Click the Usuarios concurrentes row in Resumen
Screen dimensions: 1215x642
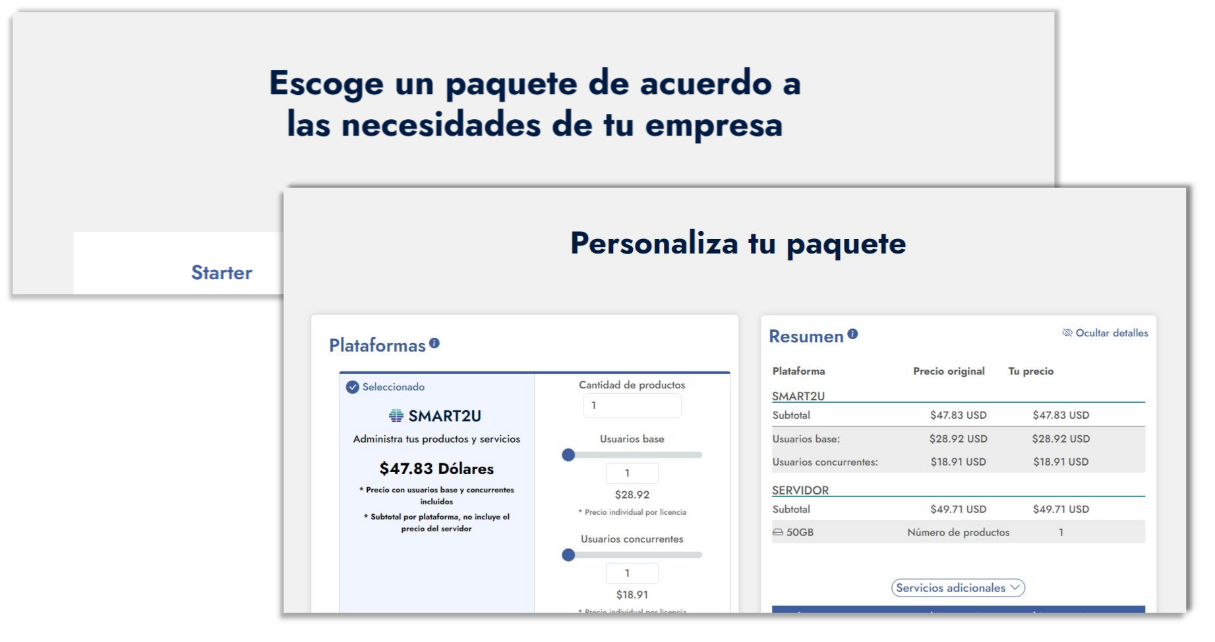point(825,462)
